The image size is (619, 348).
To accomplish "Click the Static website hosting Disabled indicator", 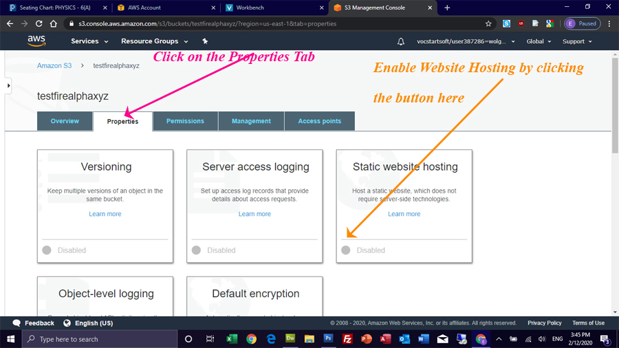I will click(x=346, y=250).
